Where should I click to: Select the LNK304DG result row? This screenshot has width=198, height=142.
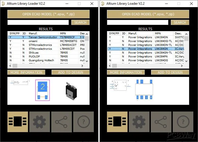pos(146,60)
